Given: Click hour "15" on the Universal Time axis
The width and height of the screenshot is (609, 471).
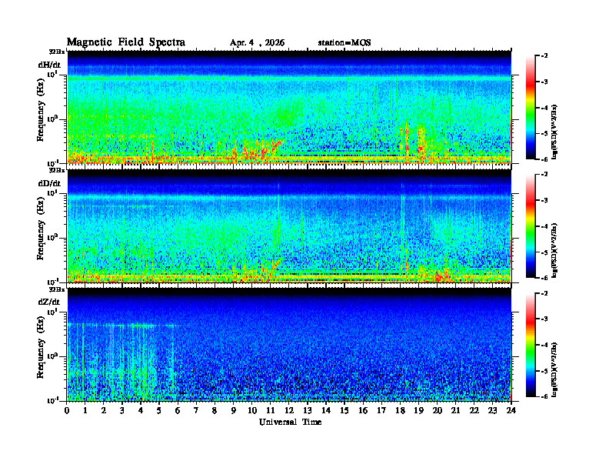Looking at the screenshot, I should coord(344,410).
